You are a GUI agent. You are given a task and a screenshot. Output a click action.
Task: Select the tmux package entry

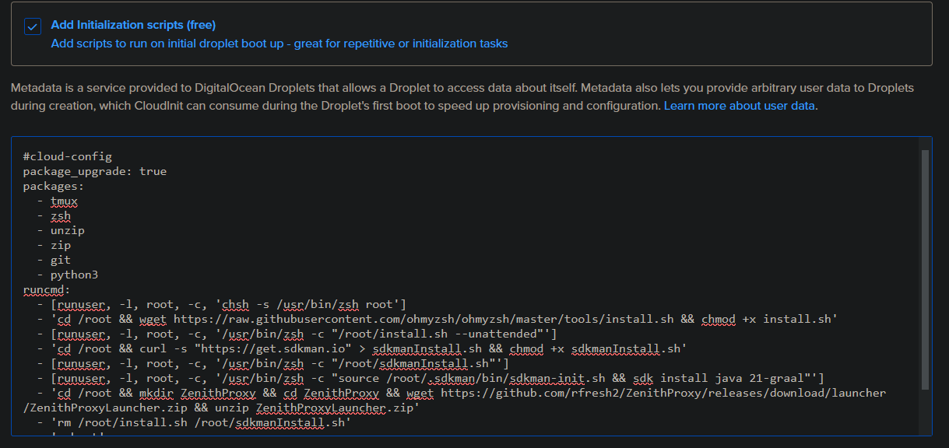(x=64, y=201)
